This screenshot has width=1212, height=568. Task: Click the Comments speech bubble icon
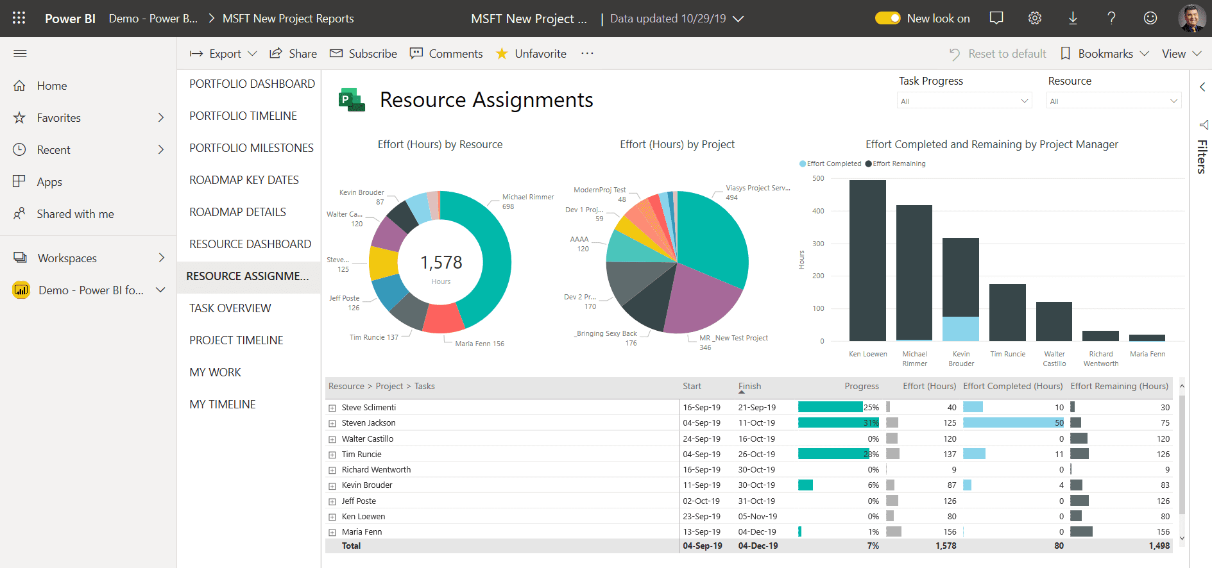tap(416, 53)
